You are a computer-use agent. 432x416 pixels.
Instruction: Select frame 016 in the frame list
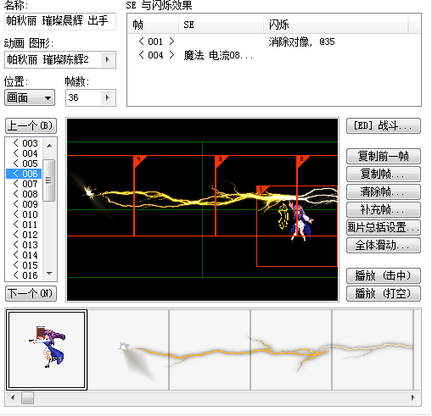point(25,275)
